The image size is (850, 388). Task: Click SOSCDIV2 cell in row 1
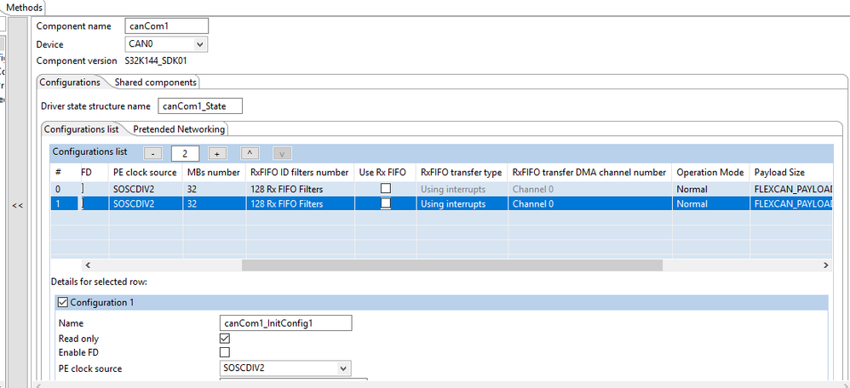coord(145,203)
